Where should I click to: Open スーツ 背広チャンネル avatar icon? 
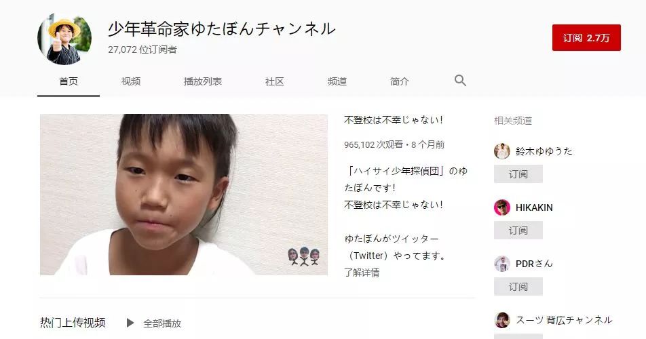point(502,320)
